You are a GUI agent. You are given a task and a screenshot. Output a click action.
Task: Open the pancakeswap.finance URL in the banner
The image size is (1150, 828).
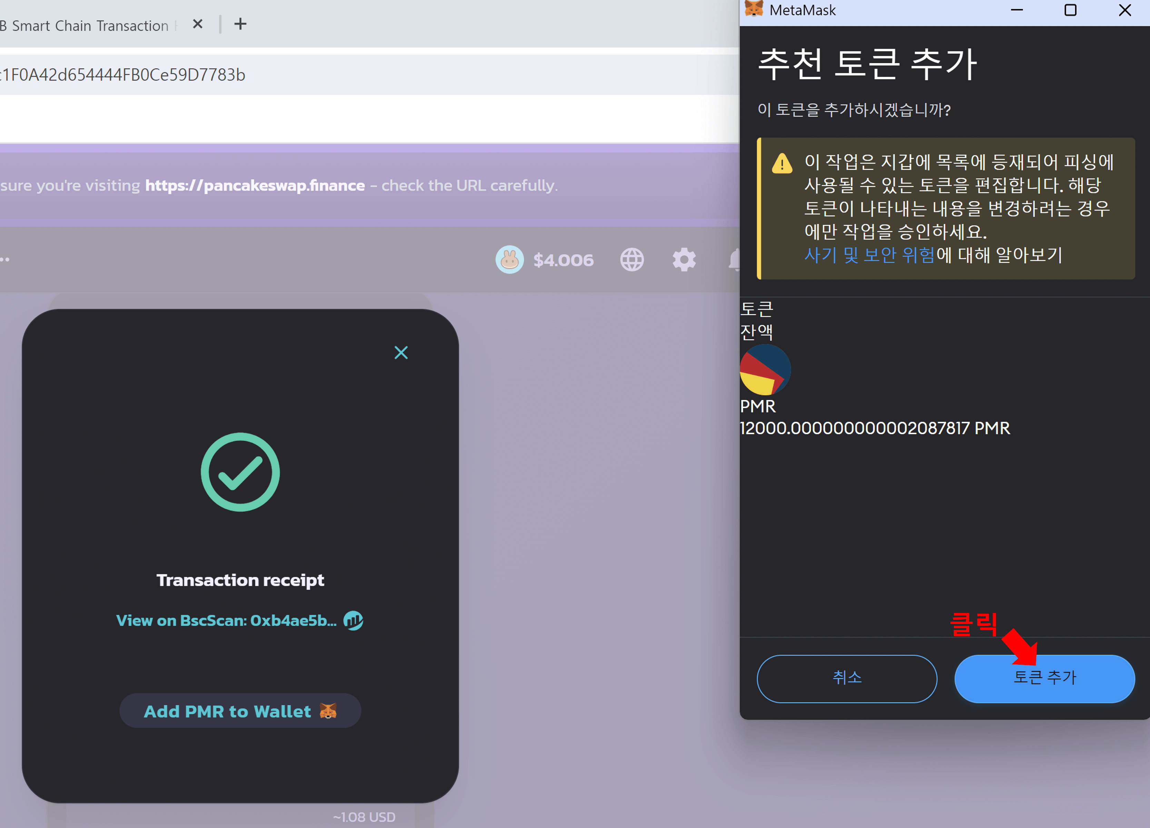click(255, 185)
